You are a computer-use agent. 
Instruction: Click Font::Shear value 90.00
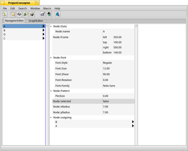pos(106,74)
